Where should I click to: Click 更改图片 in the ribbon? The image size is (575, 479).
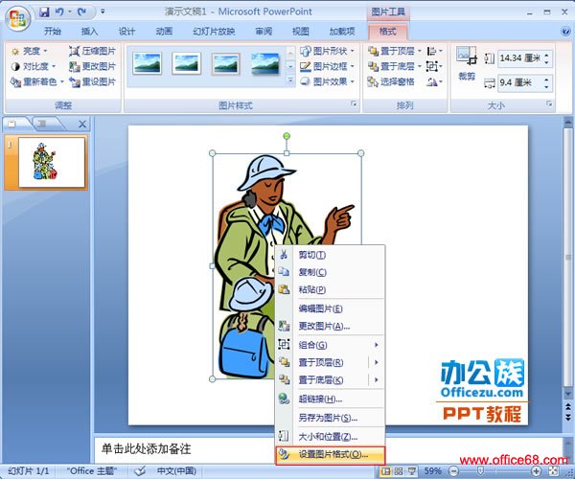pos(92,66)
